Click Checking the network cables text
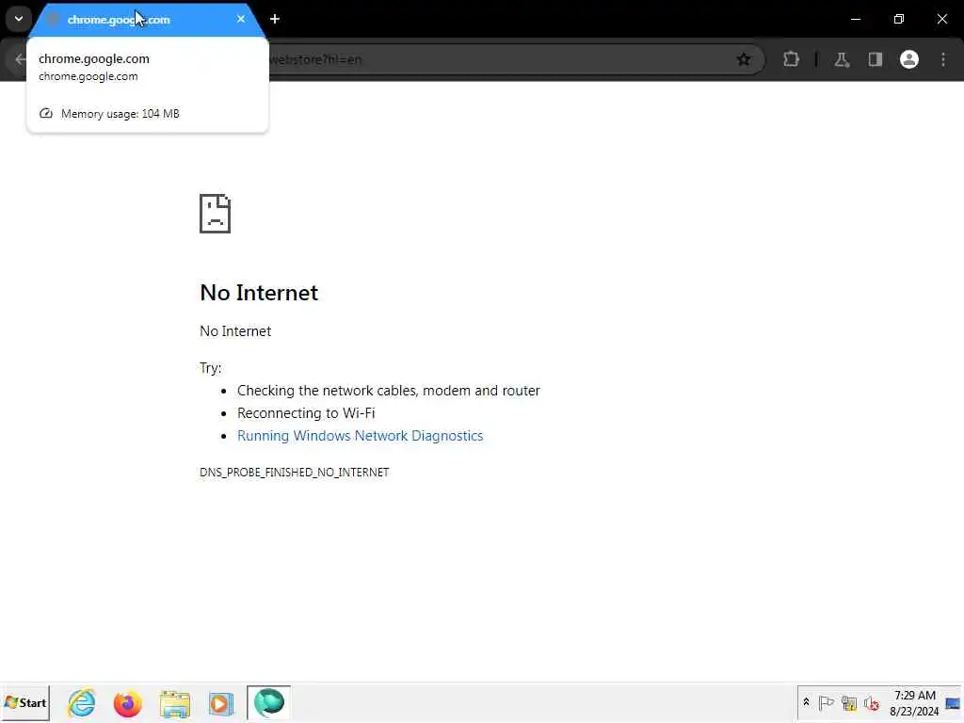 pos(389,391)
